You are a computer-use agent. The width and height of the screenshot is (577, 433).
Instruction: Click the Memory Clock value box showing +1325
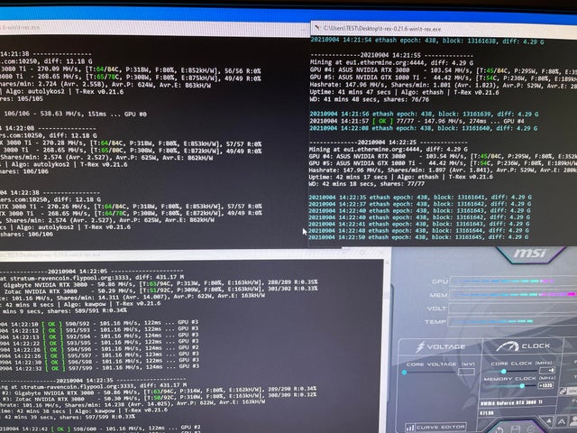pos(545,385)
